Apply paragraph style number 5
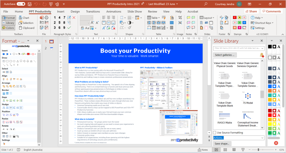 [x=60, y=23]
